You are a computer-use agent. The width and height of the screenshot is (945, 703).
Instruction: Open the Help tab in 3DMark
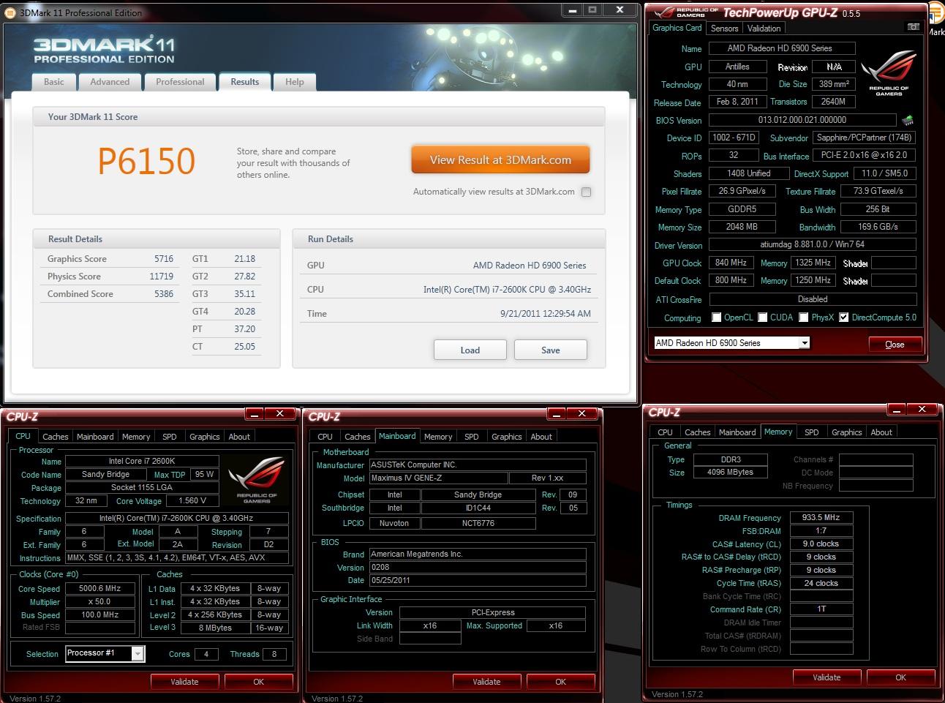(x=295, y=82)
